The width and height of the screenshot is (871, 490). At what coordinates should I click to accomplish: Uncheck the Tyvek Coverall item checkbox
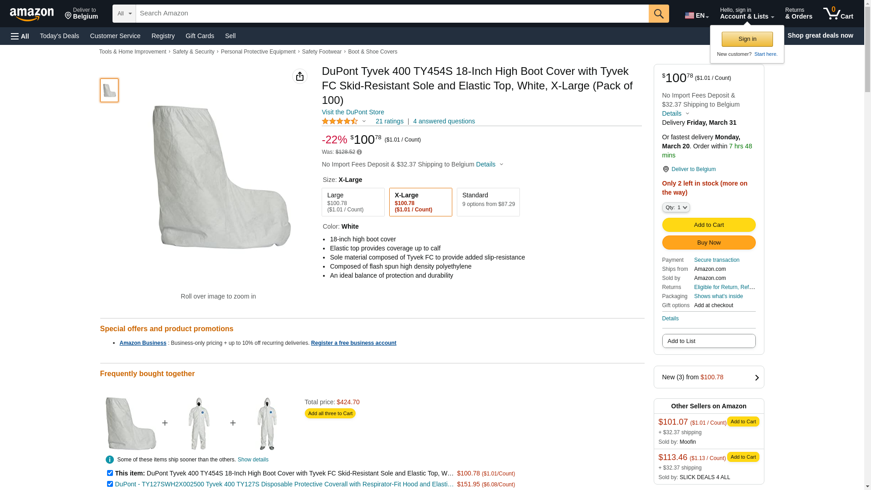coord(110,484)
